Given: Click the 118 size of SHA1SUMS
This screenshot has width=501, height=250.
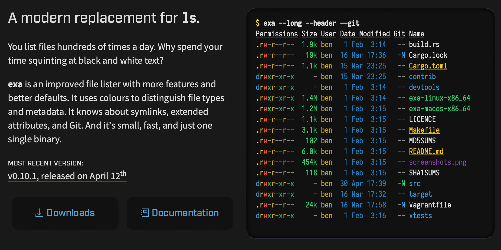Looking at the screenshot, I should click(x=311, y=173).
